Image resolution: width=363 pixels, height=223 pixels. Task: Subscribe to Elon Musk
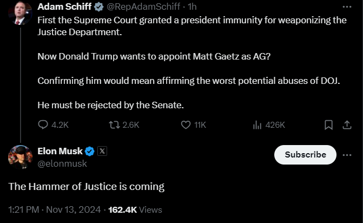(x=306, y=155)
